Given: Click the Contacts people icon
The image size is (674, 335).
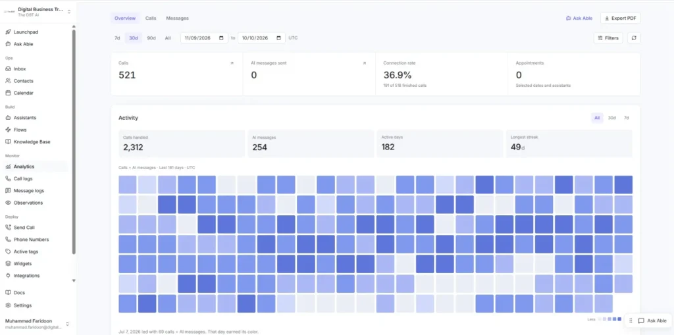Looking at the screenshot, I should pos(8,81).
